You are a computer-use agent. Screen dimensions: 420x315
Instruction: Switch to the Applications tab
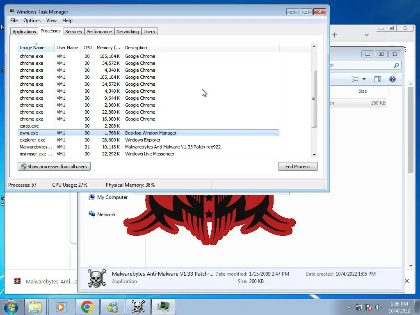tap(24, 32)
